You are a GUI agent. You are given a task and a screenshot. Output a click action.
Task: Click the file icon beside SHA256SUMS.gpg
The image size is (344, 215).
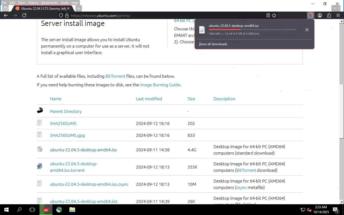click(x=39, y=134)
